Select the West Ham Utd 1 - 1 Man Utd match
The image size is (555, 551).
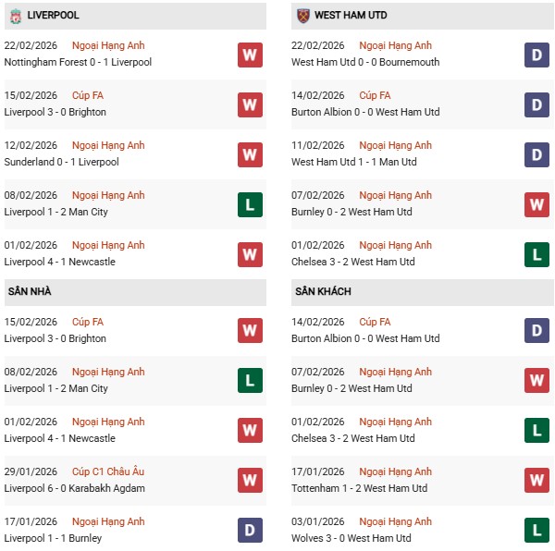click(353, 162)
